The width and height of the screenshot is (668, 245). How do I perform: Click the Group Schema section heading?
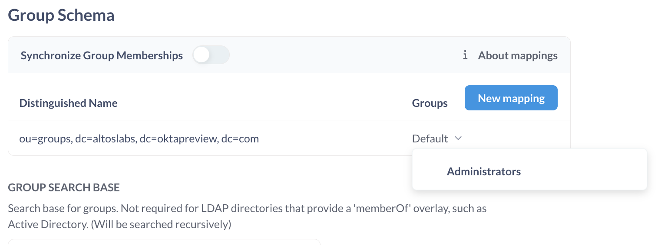pyautogui.click(x=61, y=15)
